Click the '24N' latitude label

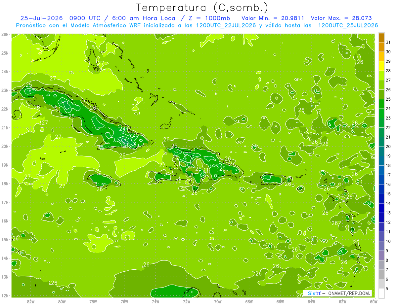point(5,72)
